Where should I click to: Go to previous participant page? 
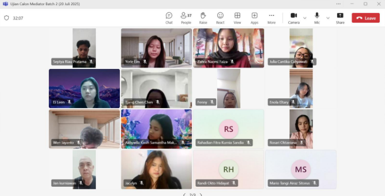tap(184, 194)
